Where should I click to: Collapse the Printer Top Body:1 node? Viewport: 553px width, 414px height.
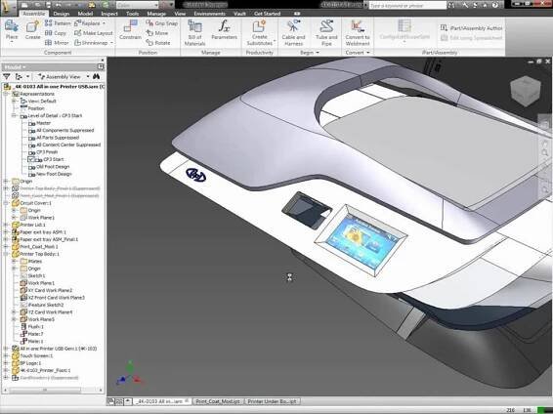coord(6,254)
